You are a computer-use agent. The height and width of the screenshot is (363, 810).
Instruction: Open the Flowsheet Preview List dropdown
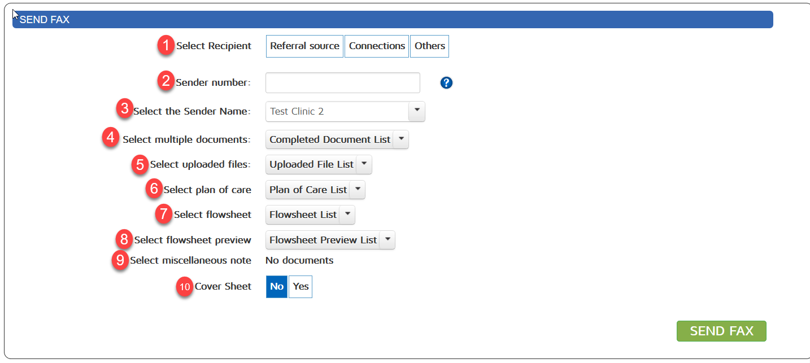point(387,240)
